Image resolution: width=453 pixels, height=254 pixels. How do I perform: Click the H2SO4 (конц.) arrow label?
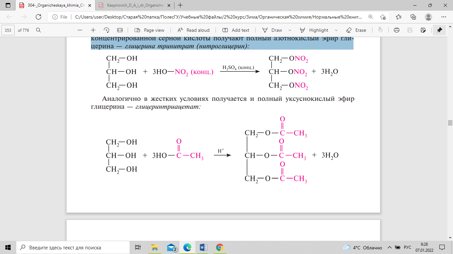click(x=238, y=68)
